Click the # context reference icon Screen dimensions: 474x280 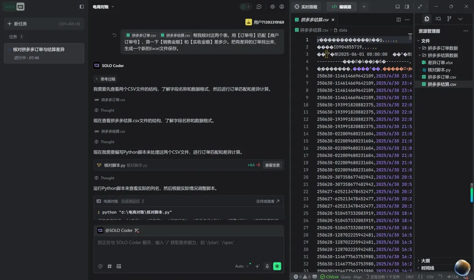pyautogui.click(x=109, y=266)
